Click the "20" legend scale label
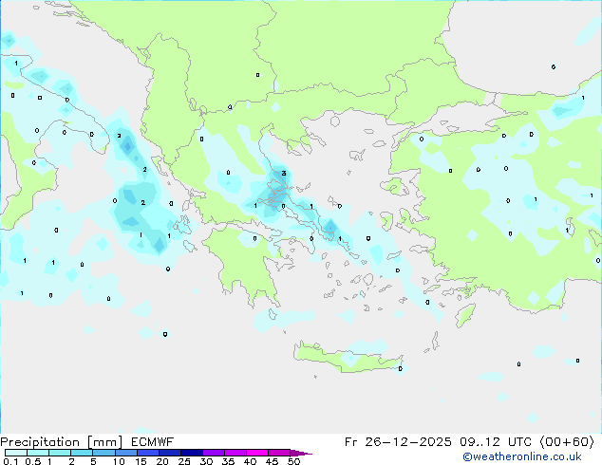The image size is (602, 465). coord(162,461)
